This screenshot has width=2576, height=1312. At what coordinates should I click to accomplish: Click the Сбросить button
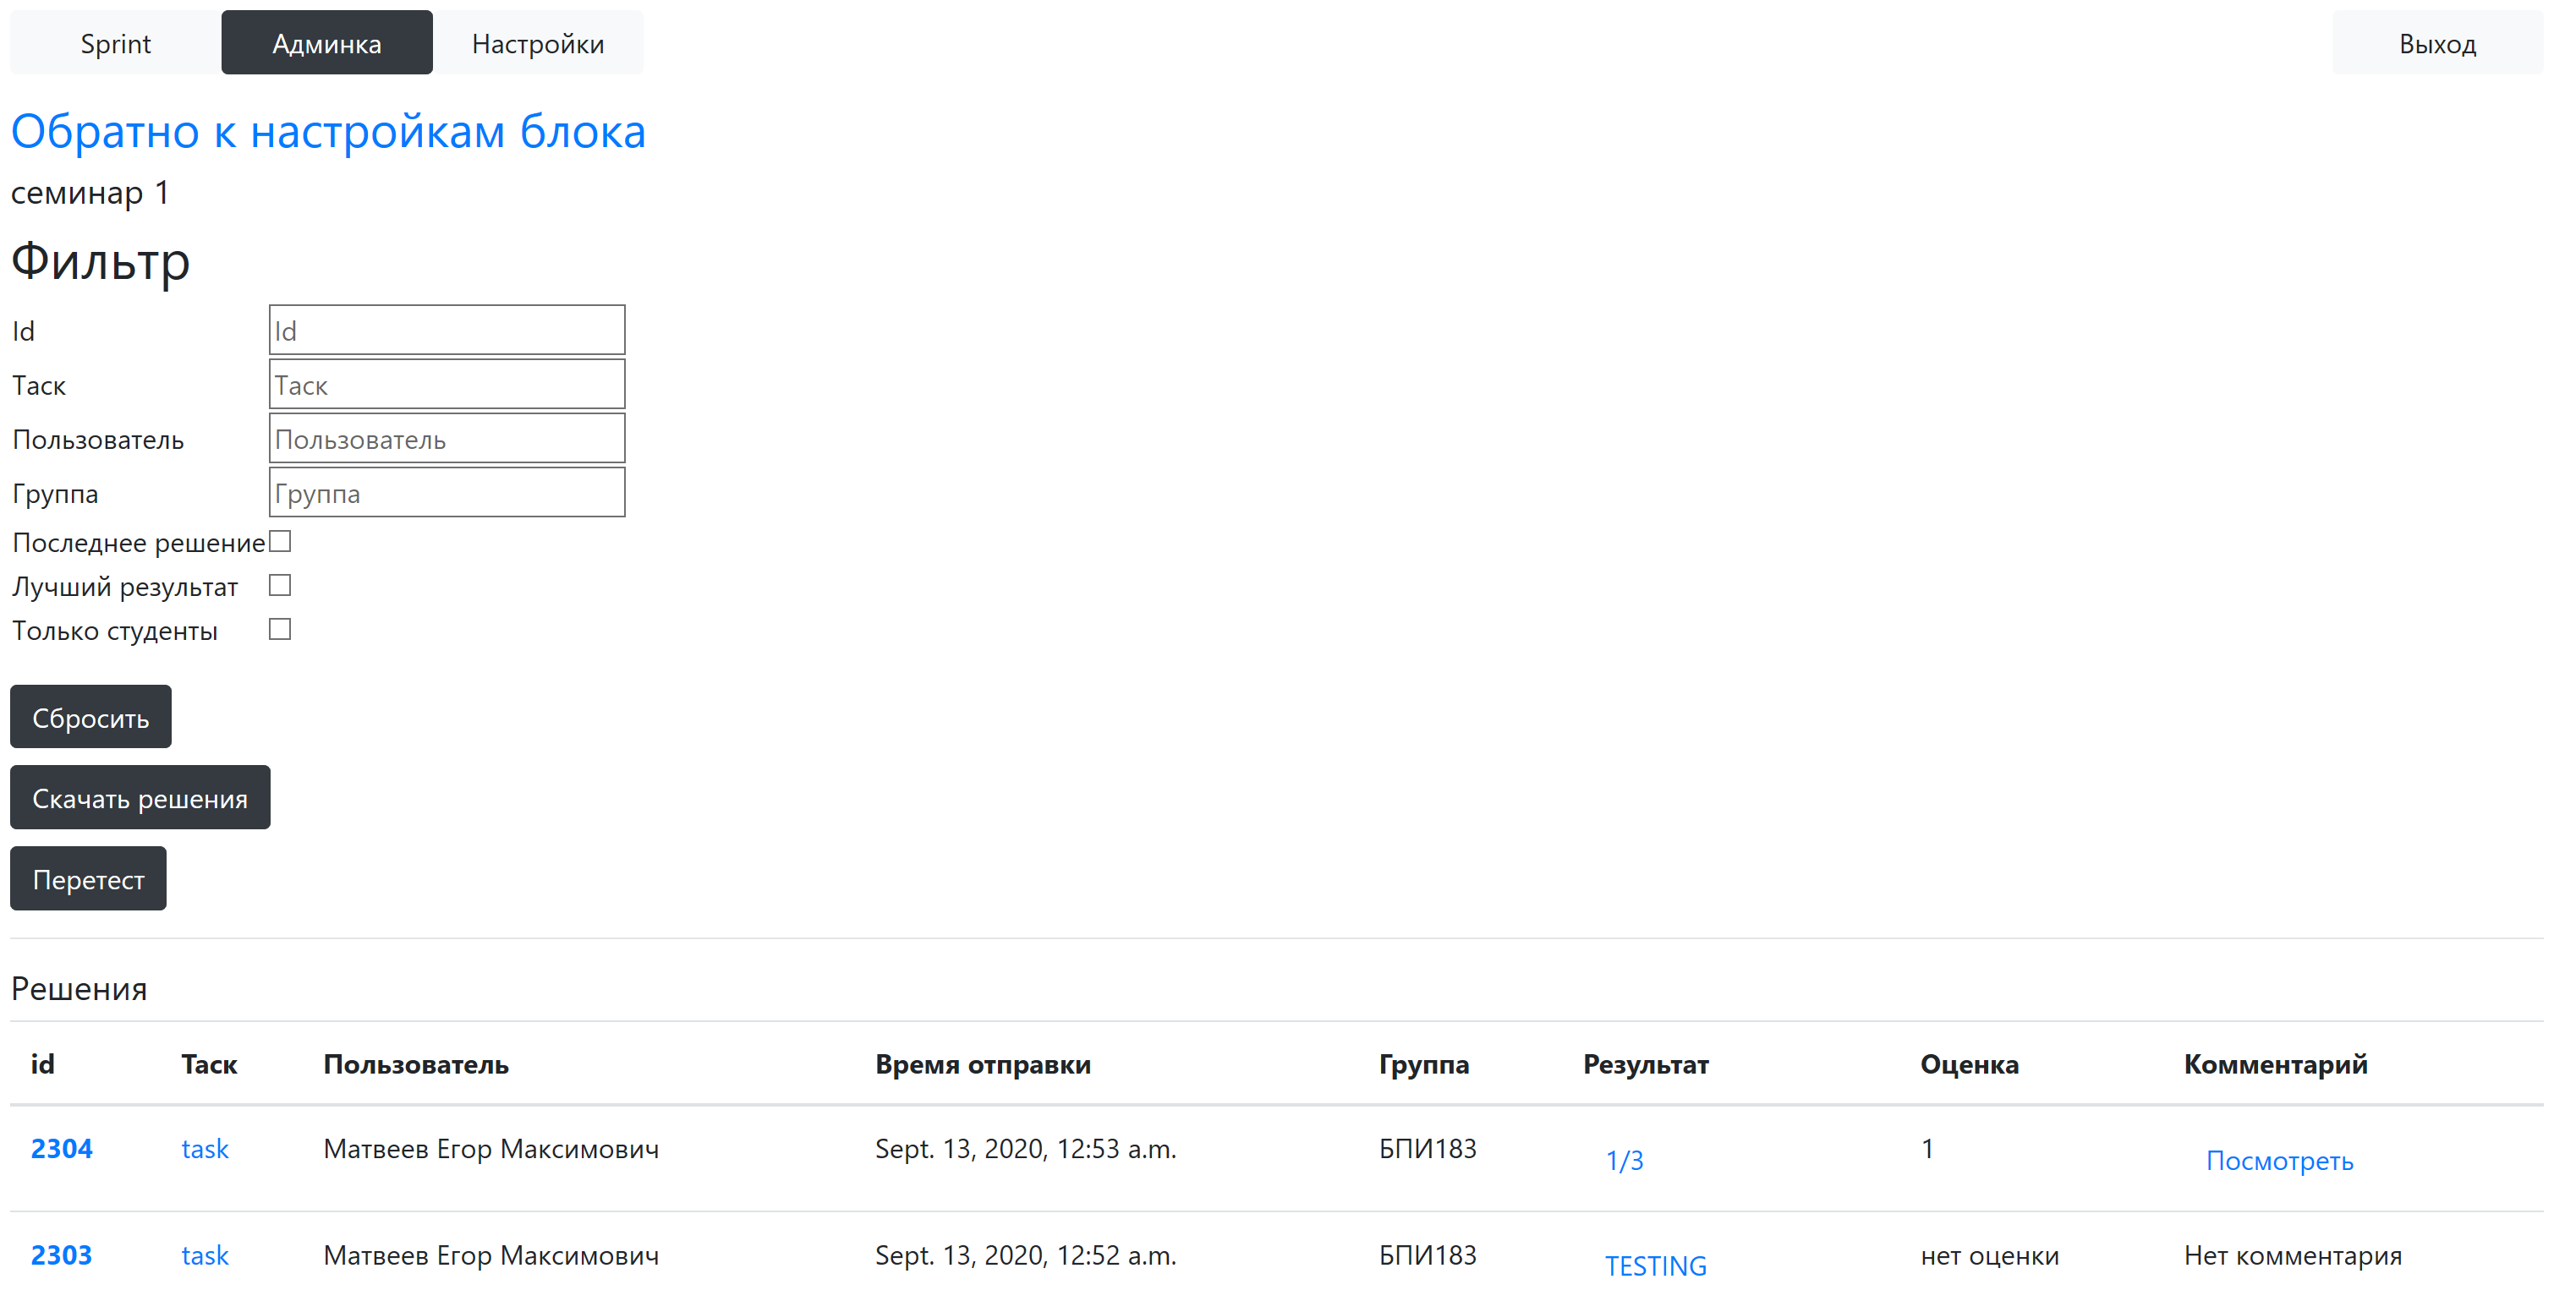click(x=91, y=718)
